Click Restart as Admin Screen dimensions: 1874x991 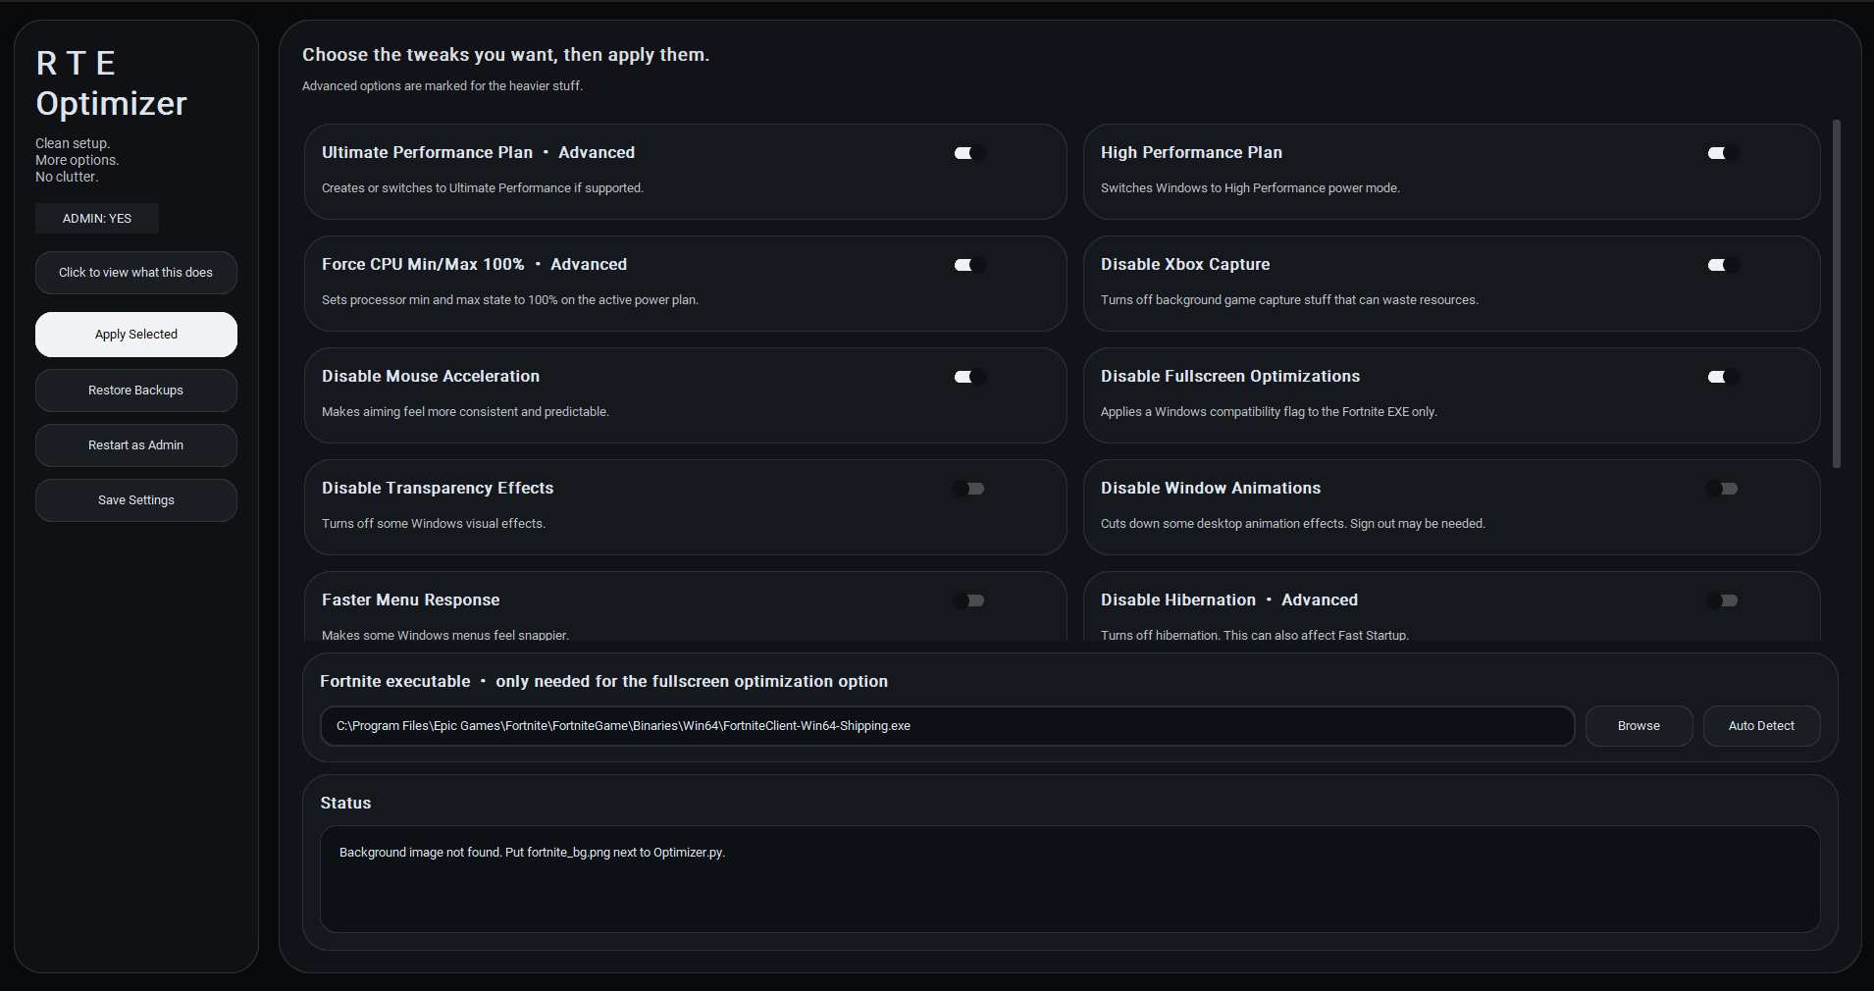coord(136,445)
